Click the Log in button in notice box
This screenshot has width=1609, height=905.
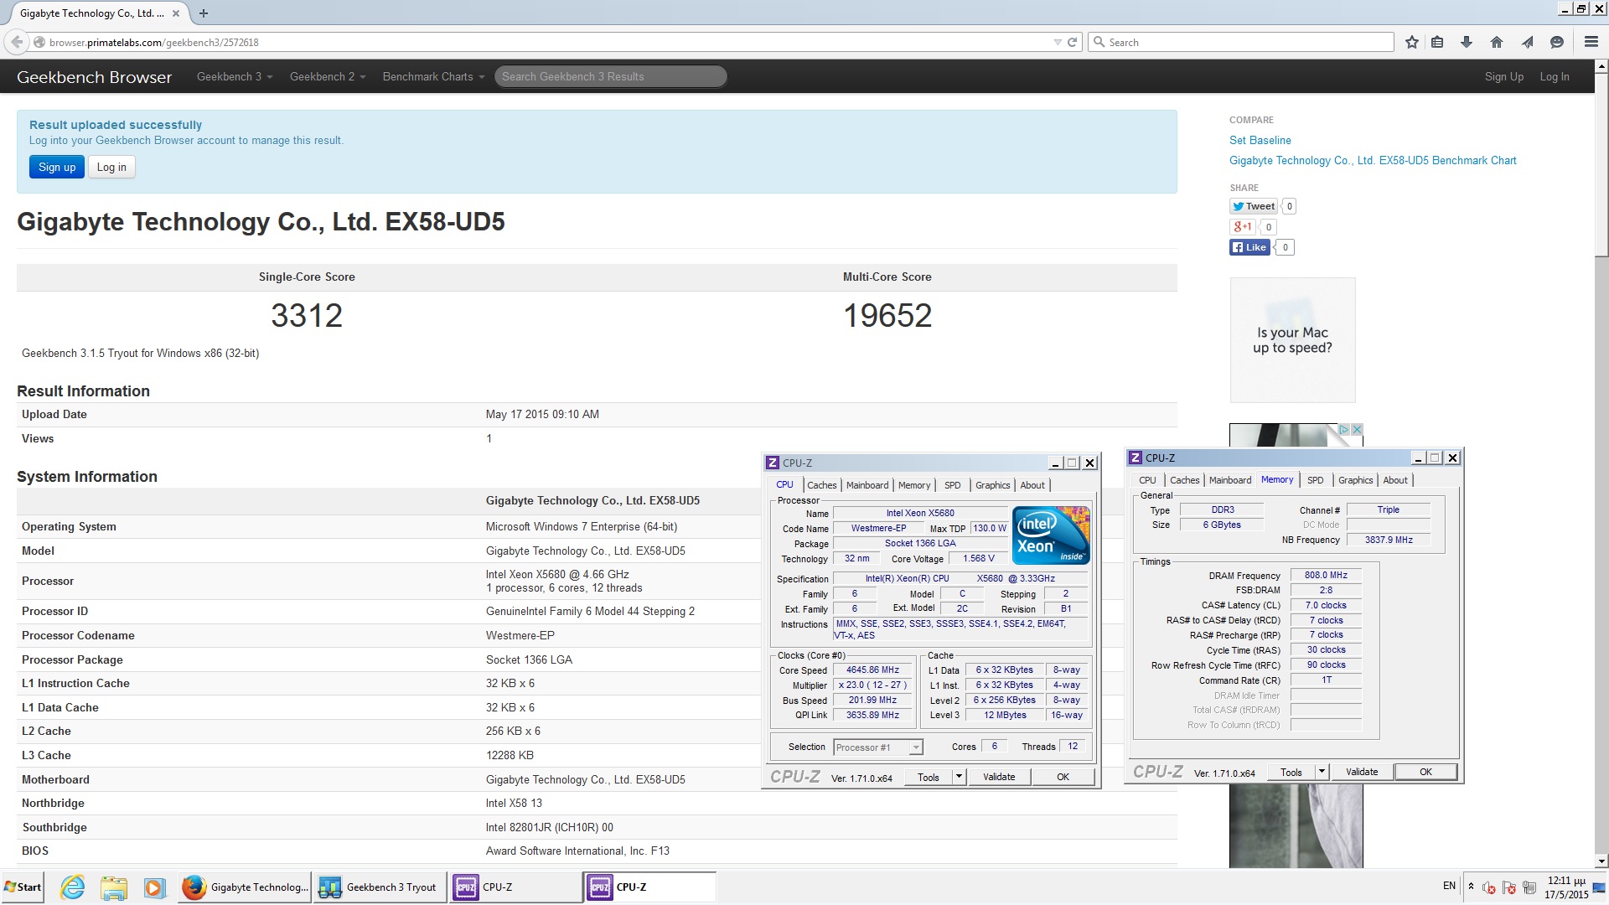[x=111, y=167]
